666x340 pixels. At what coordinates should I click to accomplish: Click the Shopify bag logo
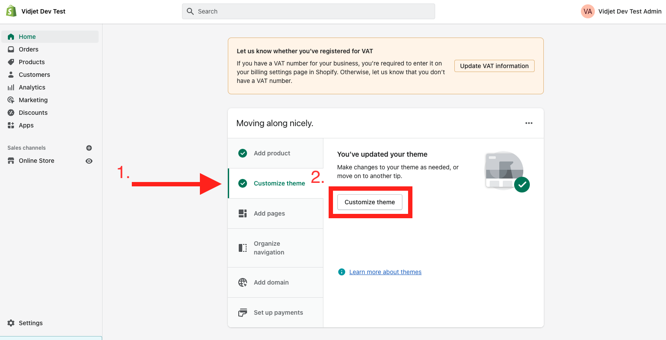11,11
